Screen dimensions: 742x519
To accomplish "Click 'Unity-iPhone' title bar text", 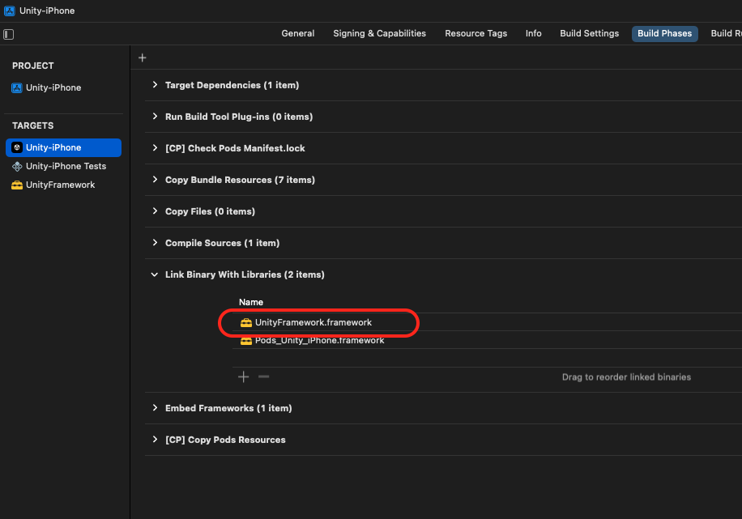I will (x=47, y=11).
